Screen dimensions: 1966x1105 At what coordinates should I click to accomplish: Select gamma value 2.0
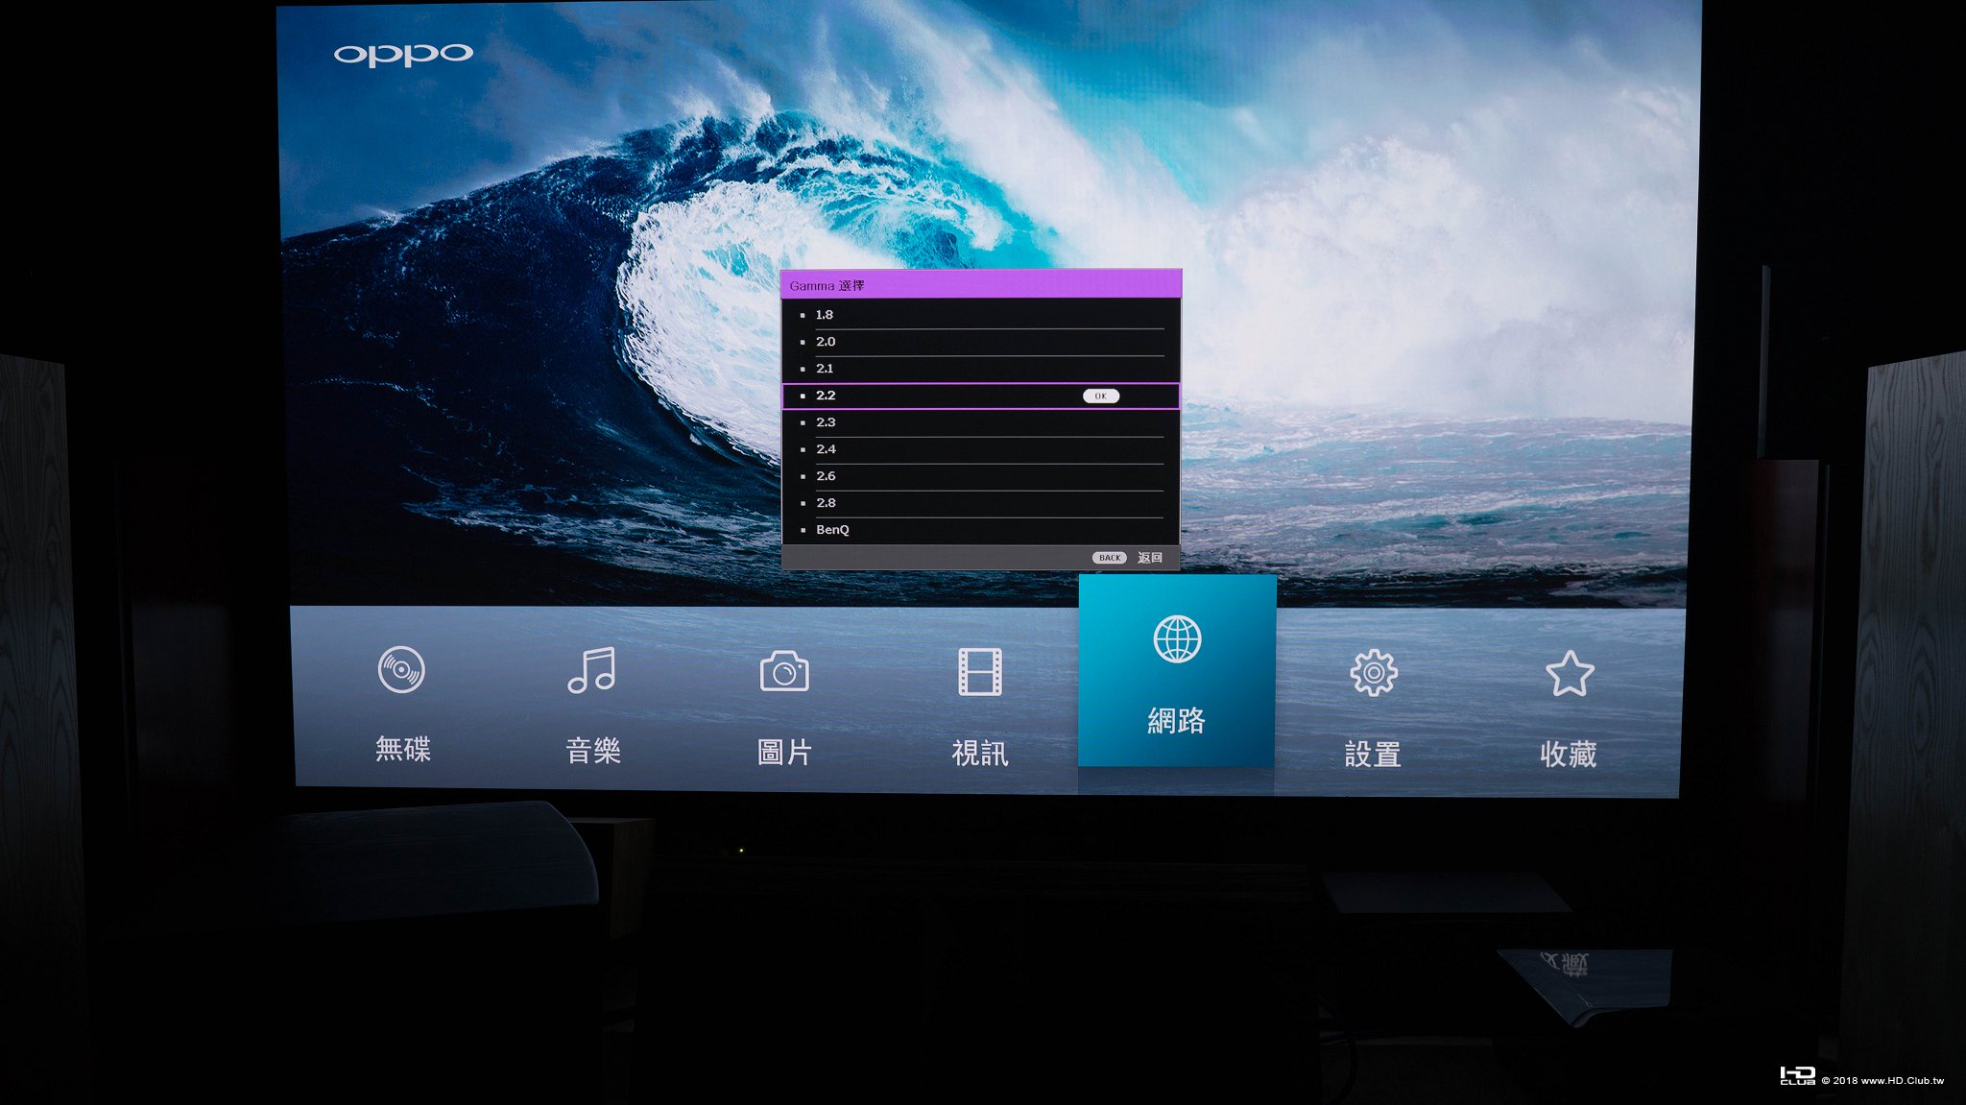[x=826, y=342]
